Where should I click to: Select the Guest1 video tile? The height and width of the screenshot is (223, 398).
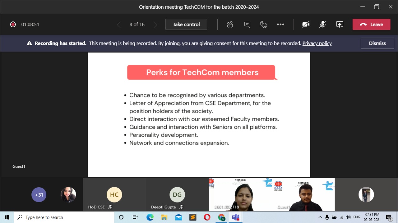point(303,195)
